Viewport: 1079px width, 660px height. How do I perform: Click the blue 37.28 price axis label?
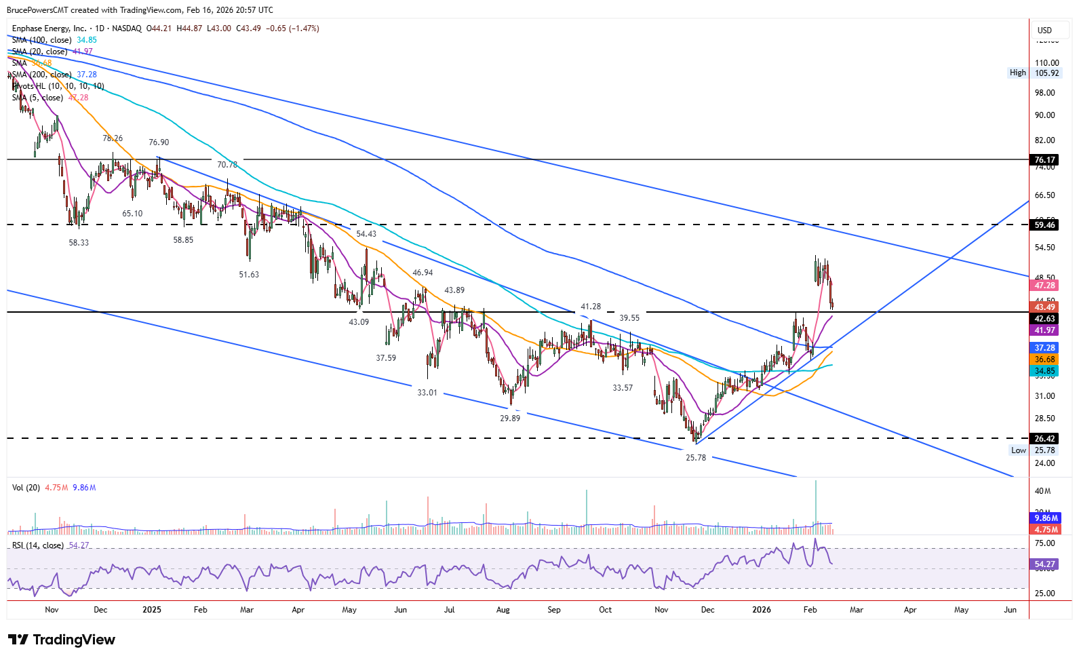[x=1044, y=348]
